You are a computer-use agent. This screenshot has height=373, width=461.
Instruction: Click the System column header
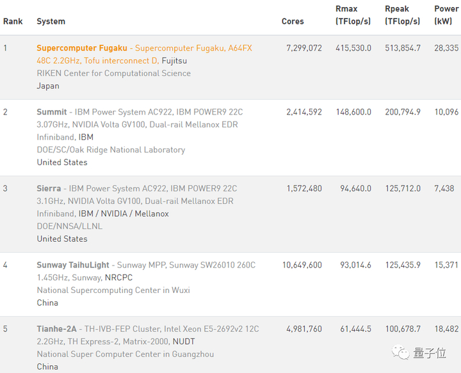[51, 21]
